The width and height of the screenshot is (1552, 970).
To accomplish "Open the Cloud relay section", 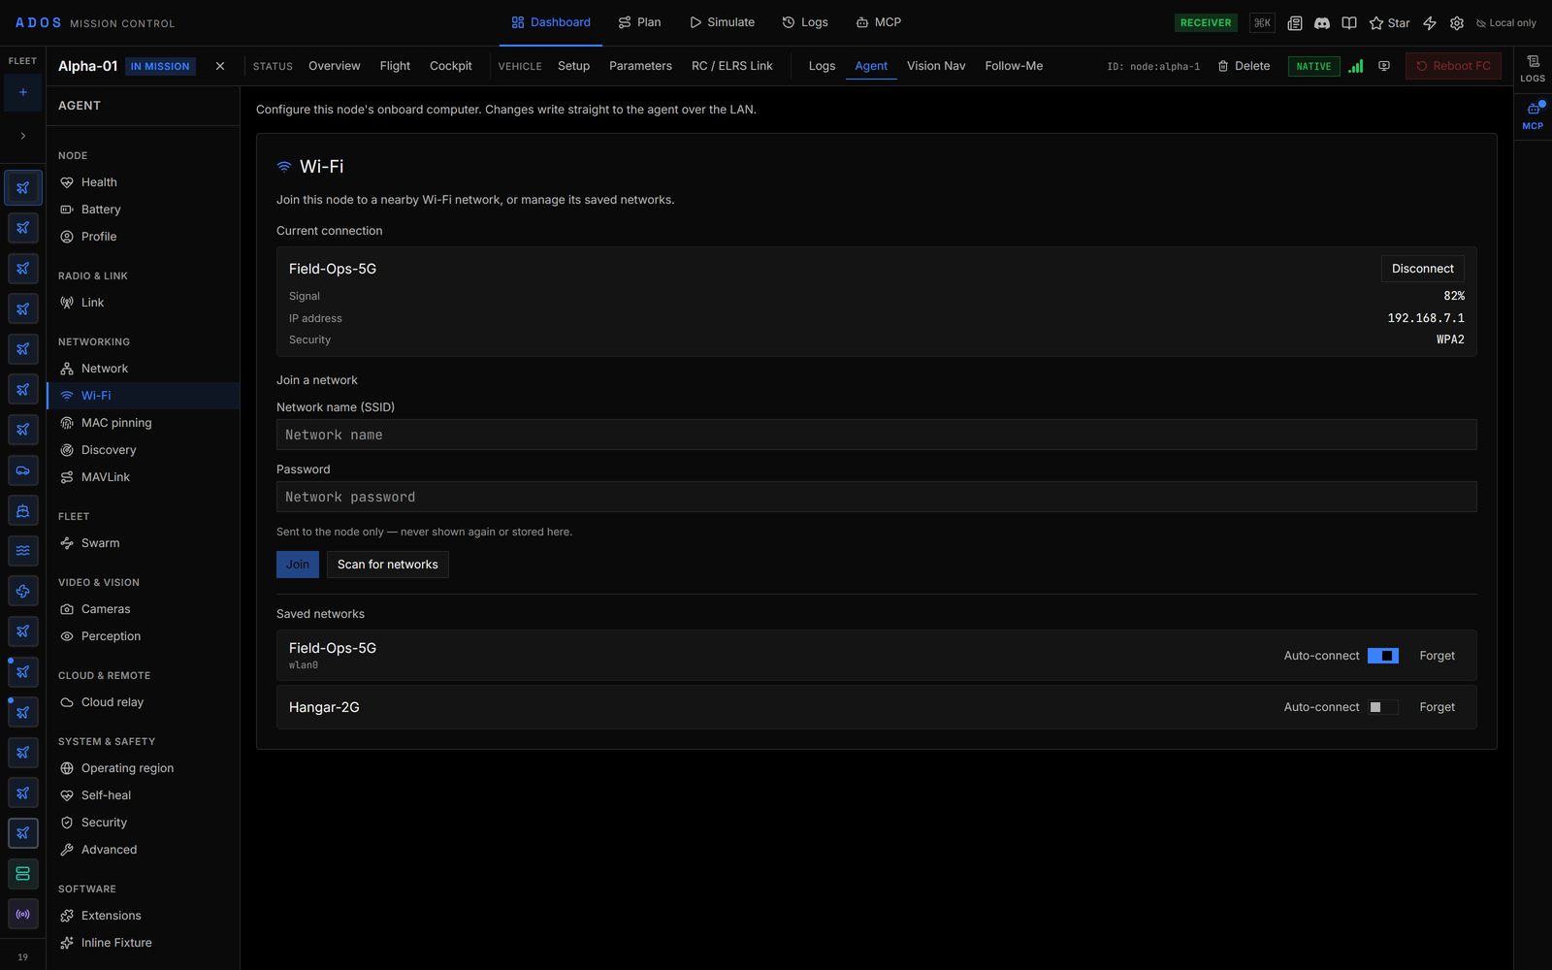I will [x=144, y=702].
